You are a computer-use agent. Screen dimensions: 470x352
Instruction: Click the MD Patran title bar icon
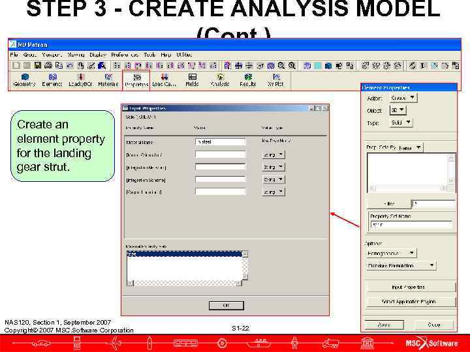coord(12,44)
